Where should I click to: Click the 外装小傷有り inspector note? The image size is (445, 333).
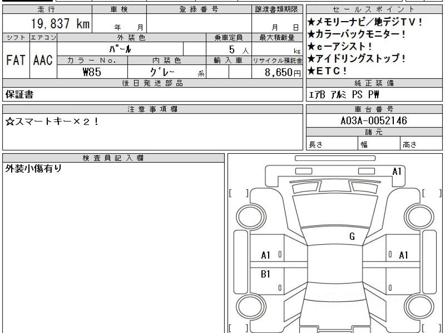pyautogui.click(x=33, y=169)
